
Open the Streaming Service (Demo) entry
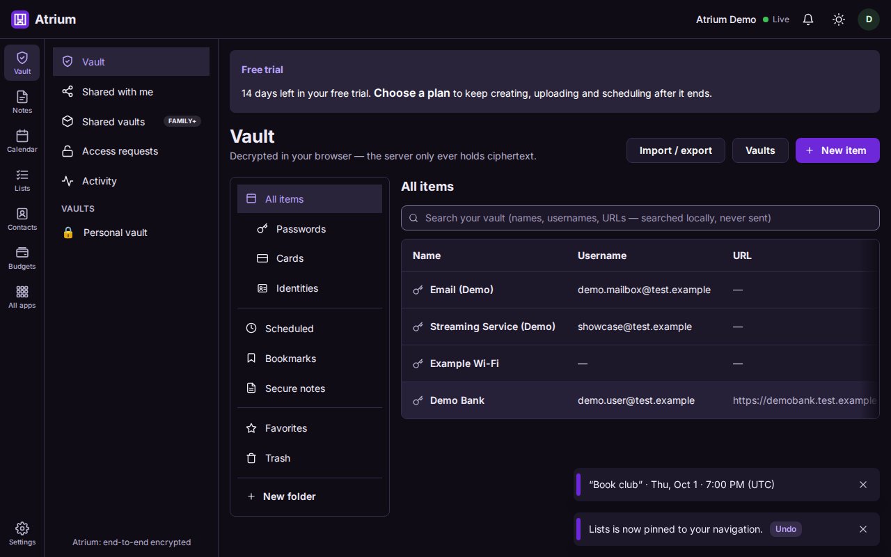[640, 327]
